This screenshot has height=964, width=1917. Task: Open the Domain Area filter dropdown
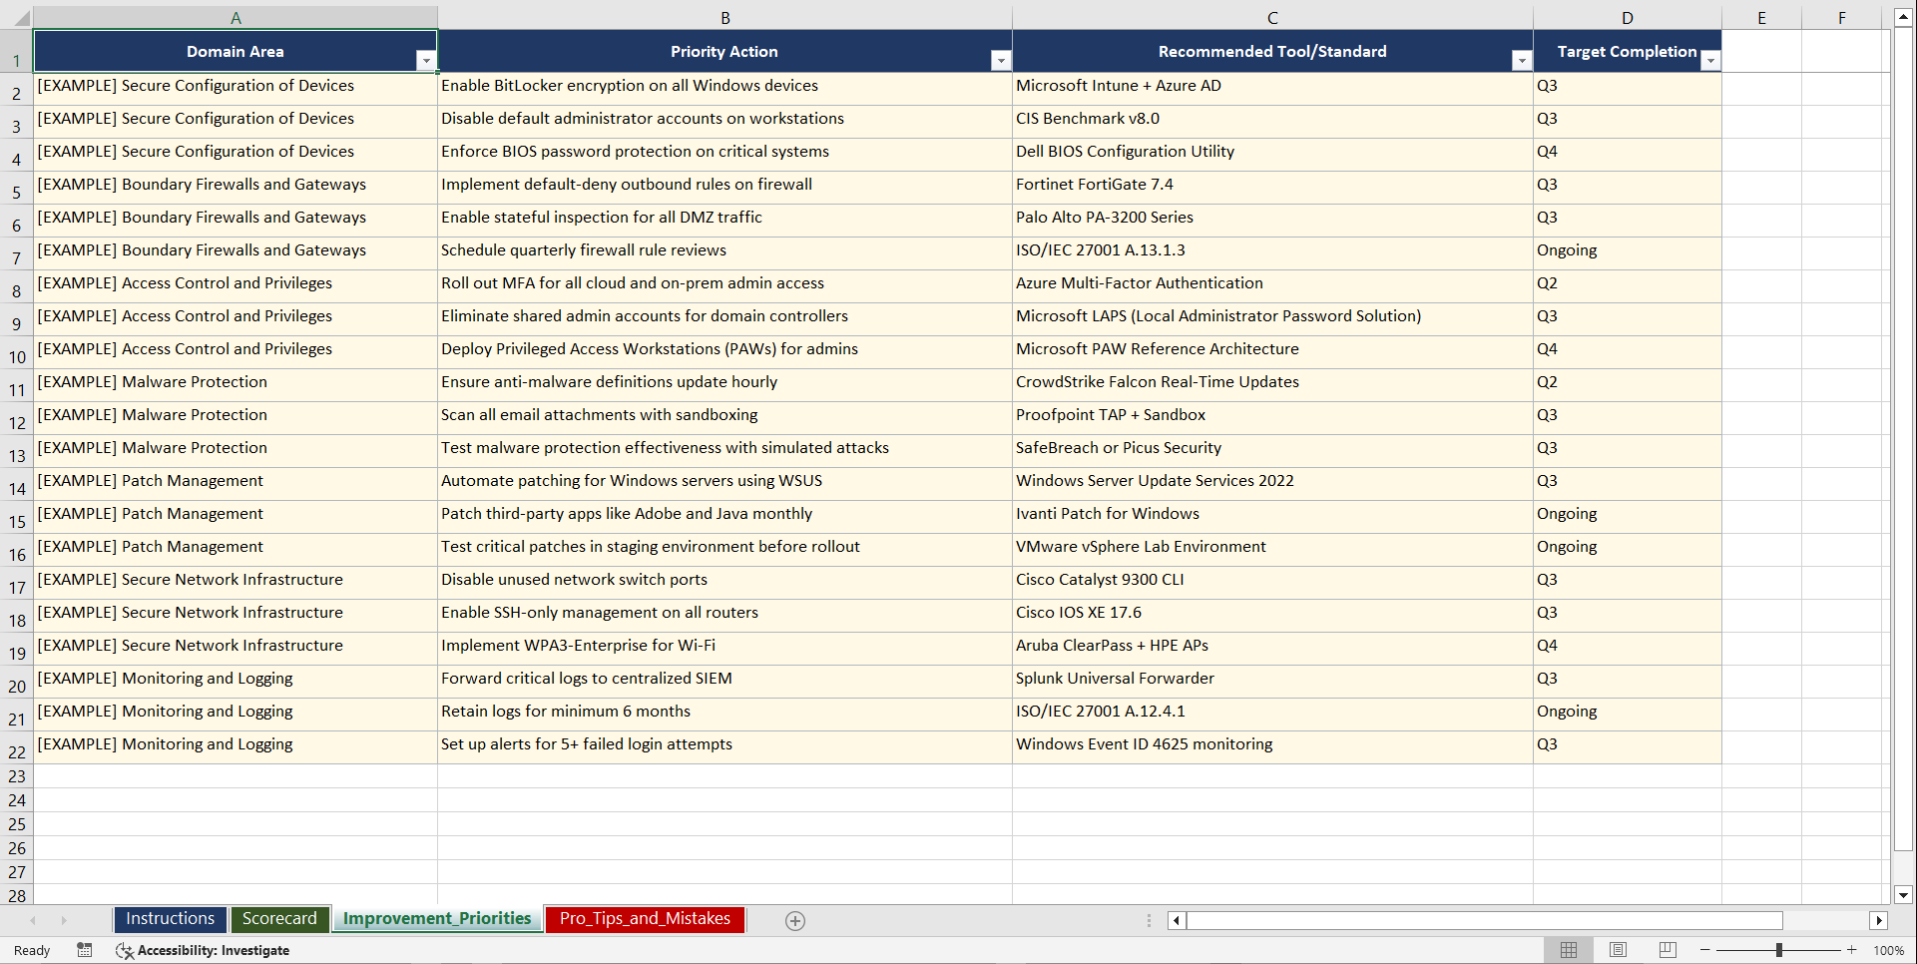click(427, 60)
